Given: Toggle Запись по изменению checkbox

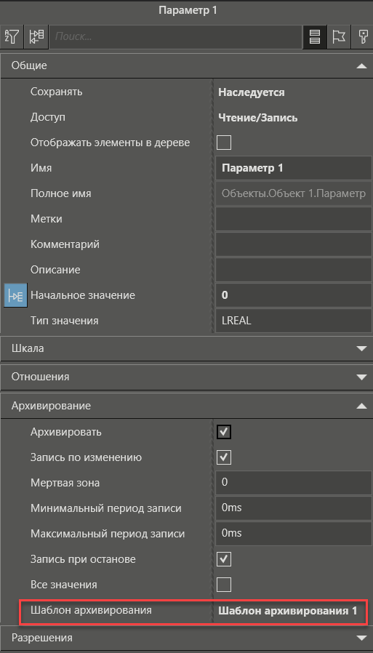Looking at the screenshot, I should pyautogui.click(x=224, y=457).
